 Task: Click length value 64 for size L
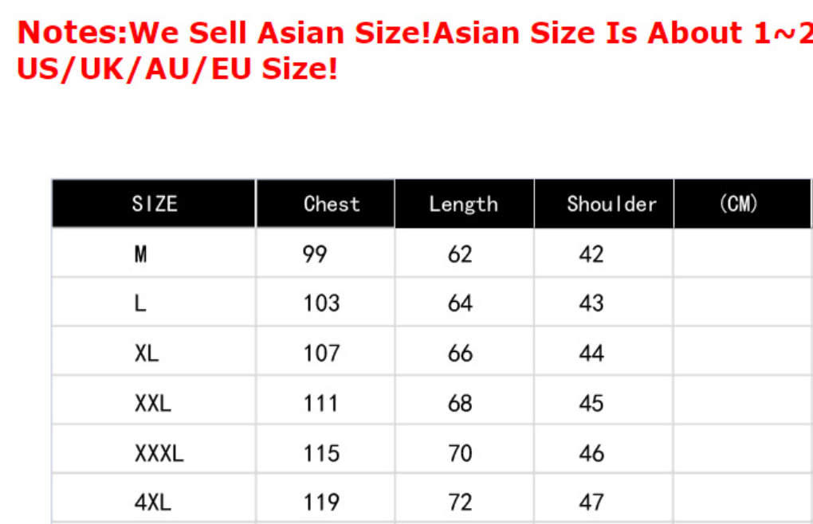click(460, 303)
